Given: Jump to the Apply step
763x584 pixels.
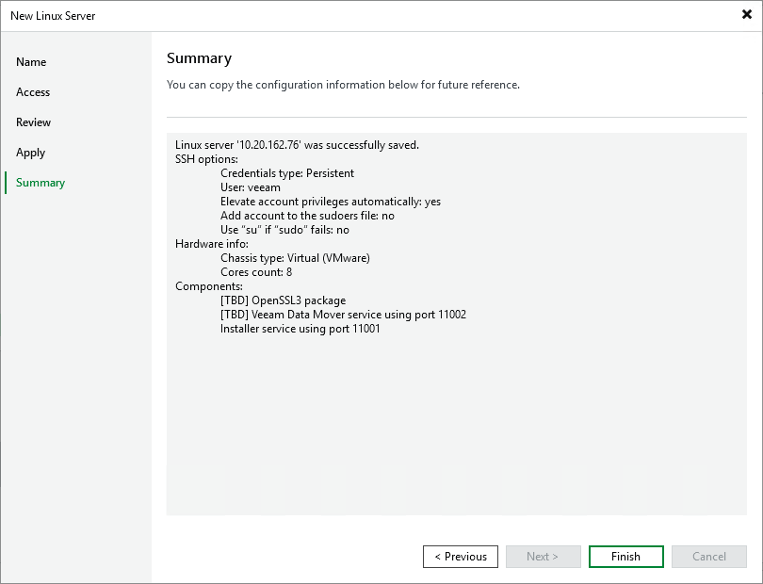Looking at the screenshot, I should pyautogui.click(x=31, y=153).
